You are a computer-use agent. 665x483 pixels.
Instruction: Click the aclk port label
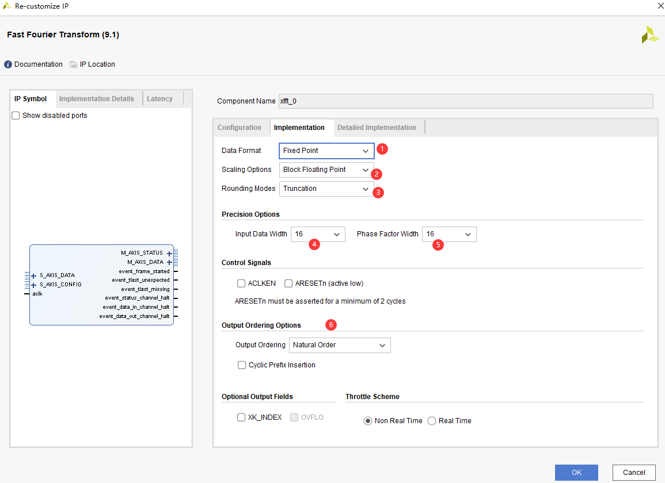point(37,294)
